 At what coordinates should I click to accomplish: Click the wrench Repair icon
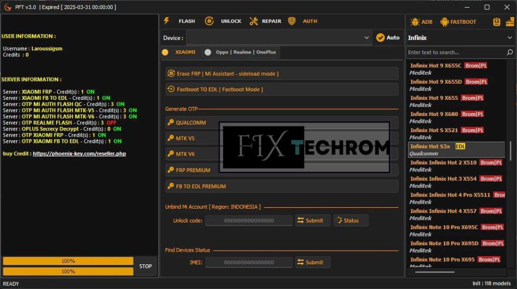[x=253, y=21]
